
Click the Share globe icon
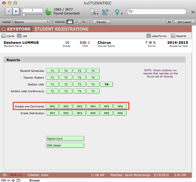click(117, 12)
